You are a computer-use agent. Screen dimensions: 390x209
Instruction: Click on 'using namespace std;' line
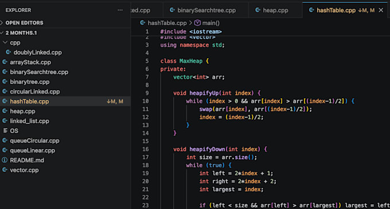click(x=193, y=45)
